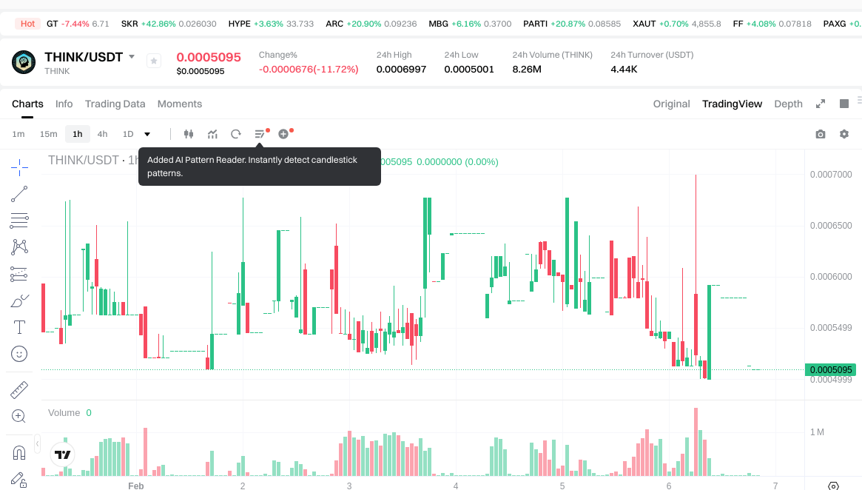This screenshot has width=862, height=490.
Task: Click the zoom-in magnifier tool
Action: point(19,416)
